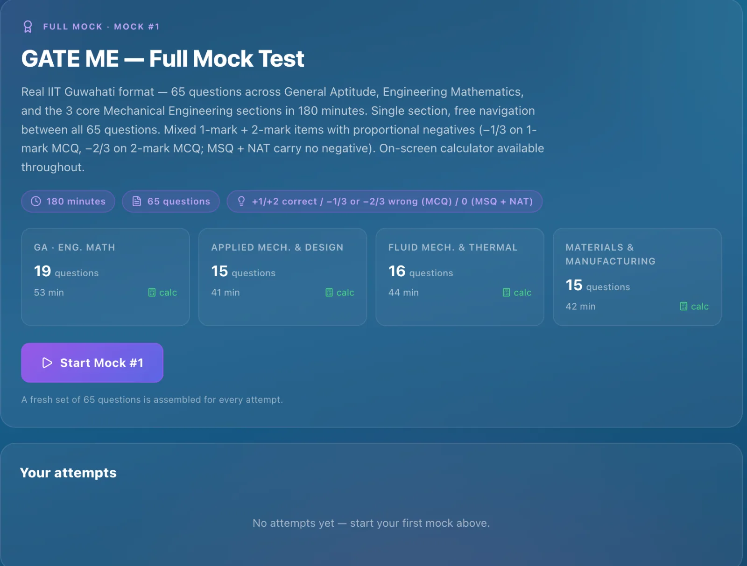The width and height of the screenshot is (747, 566).
Task: Start Mock #1 test
Action: click(x=92, y=363)
